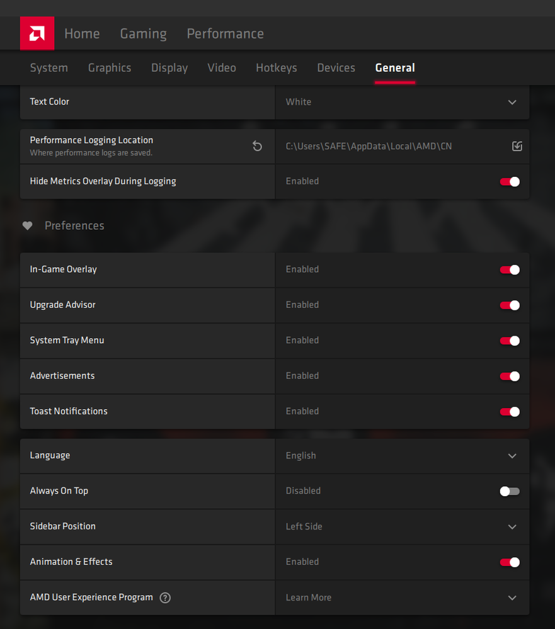Click the Language label
This screenshot has height=629, width=555.
50,455
